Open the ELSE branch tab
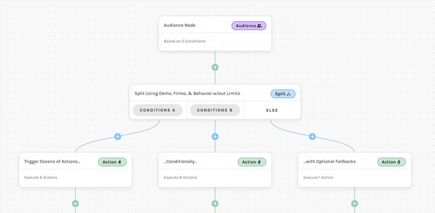This screenshot has width=435, height=213. click(x=272, y=110)
